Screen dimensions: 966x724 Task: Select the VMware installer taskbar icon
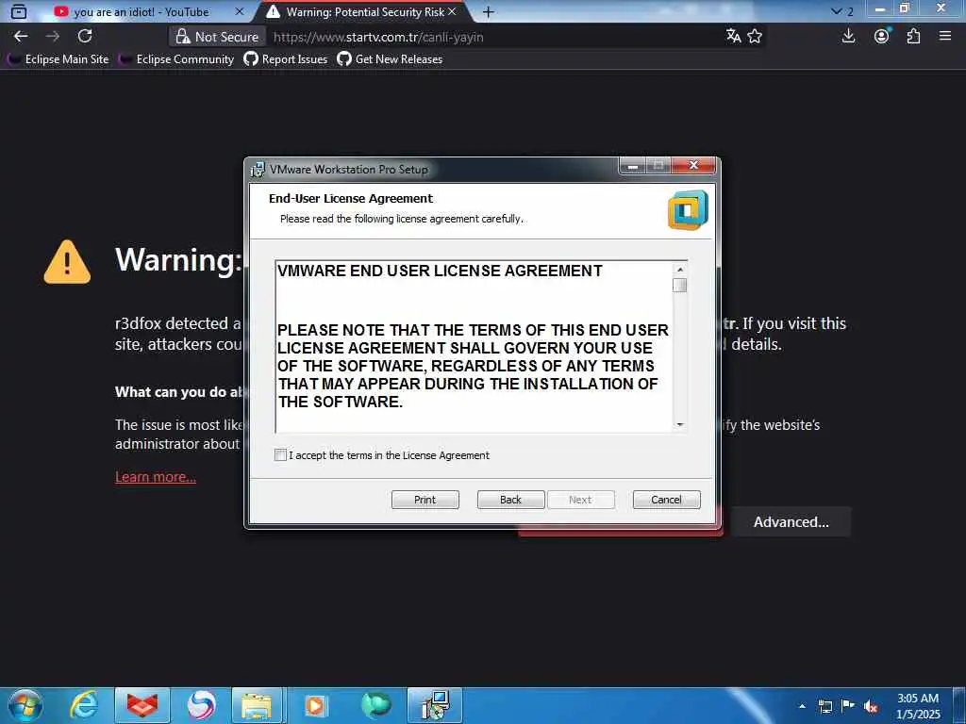point(435,705)
